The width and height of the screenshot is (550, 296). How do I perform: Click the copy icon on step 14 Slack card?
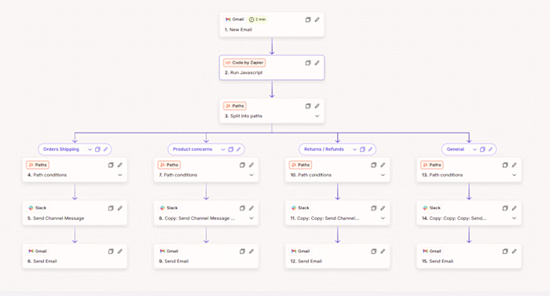point(505,208)
